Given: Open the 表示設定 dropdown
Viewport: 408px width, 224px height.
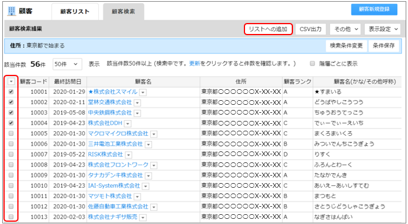Looking at the screenshot, I should [383, 29].
